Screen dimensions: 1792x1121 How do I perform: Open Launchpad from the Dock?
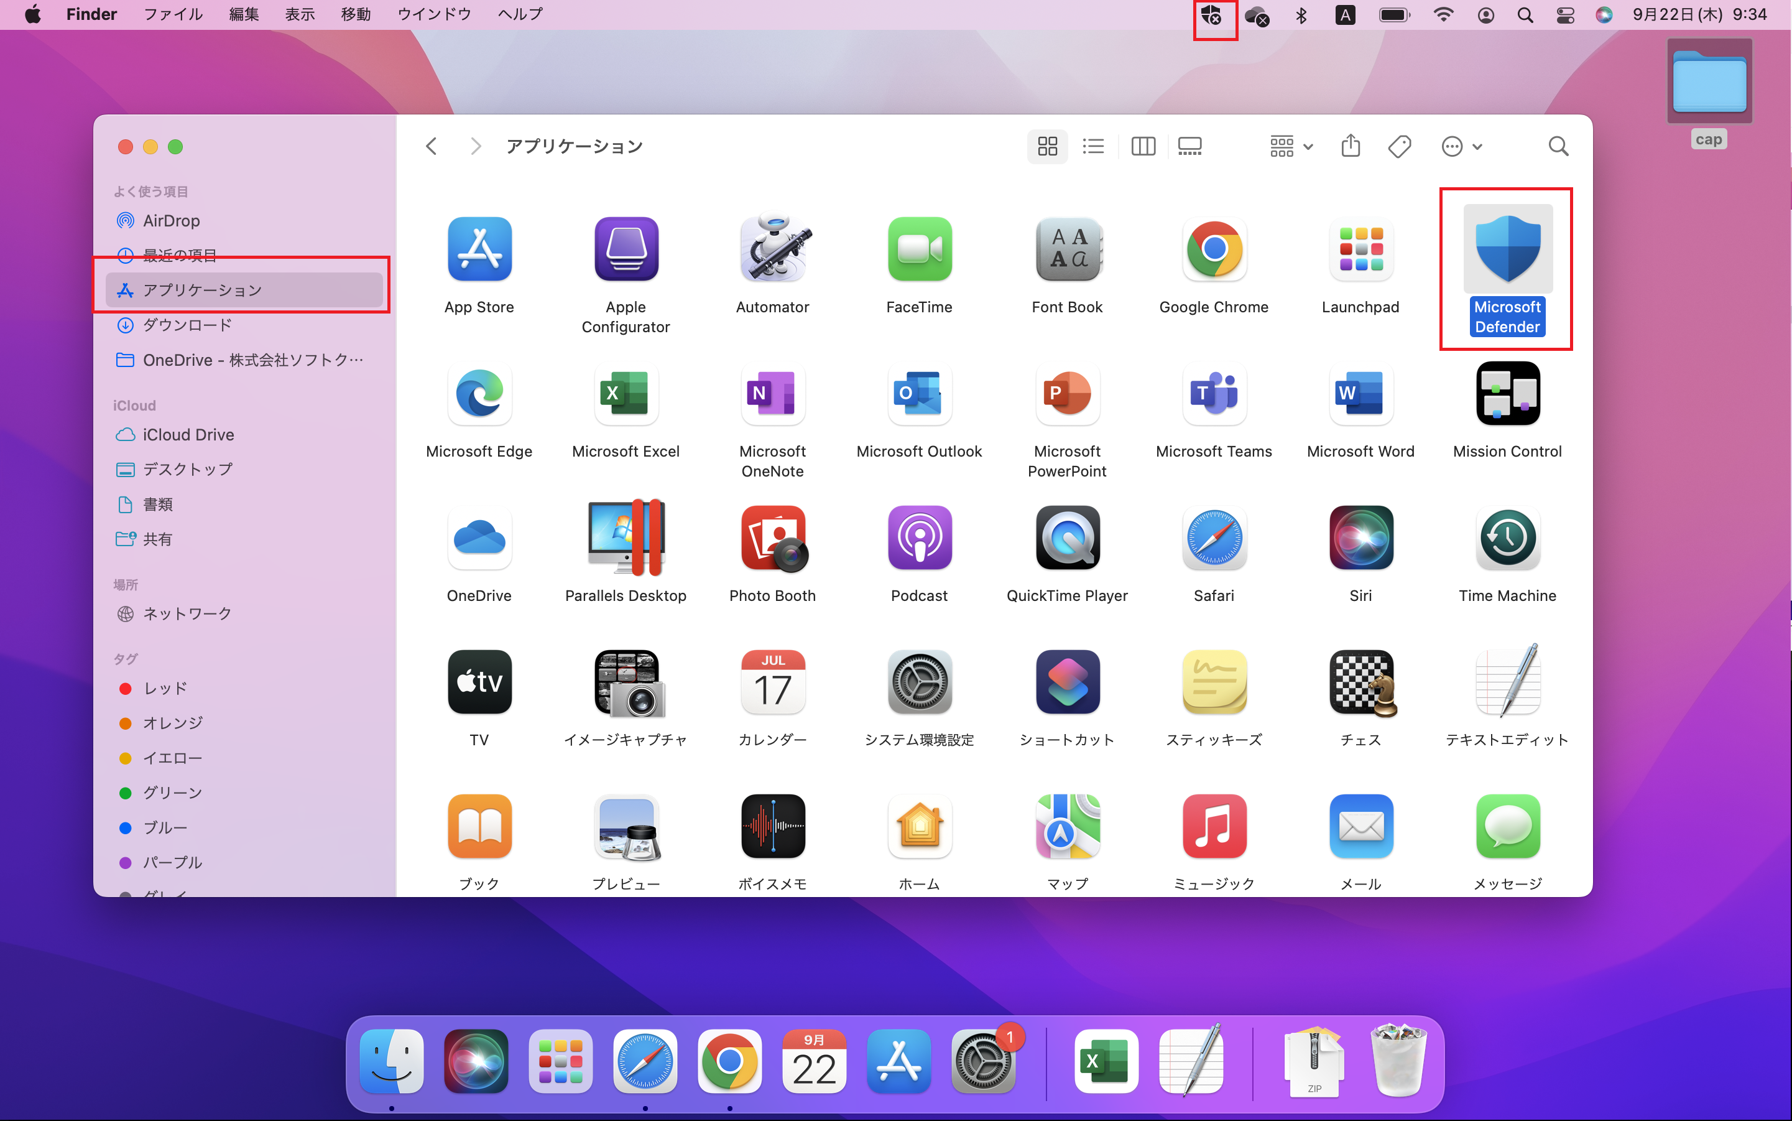[x=560, y=1061]
